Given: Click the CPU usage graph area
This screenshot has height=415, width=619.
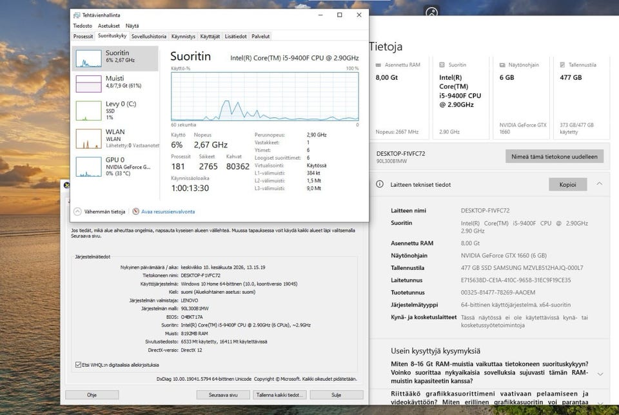Looking at the screenshot, I should pyautogui.click(x=265, y=96).
